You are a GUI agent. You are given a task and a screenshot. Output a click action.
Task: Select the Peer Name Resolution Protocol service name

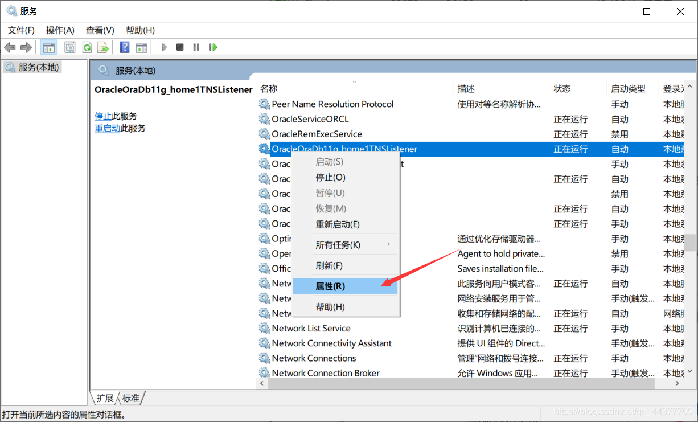[x=332, y=104]
